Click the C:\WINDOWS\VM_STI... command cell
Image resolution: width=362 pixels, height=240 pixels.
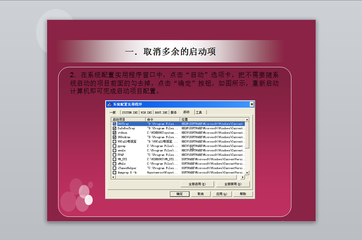(x=163, y=159)
